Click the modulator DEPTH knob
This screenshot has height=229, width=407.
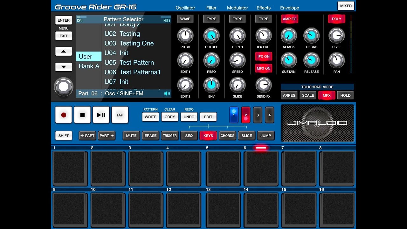point(238,36)
